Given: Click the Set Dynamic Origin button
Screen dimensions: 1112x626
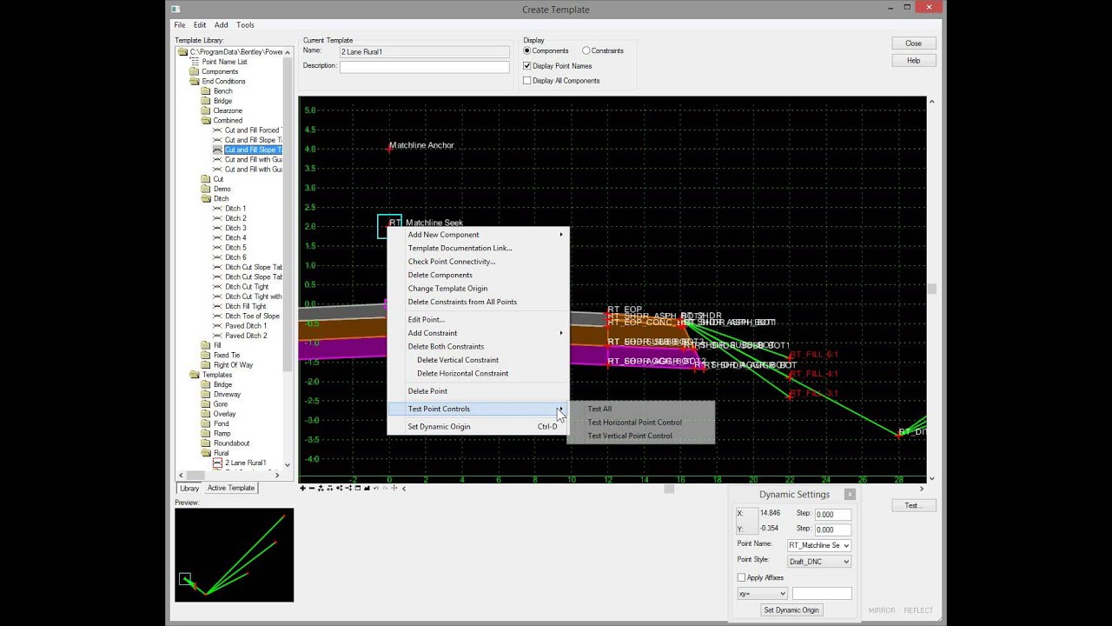Looking at the screenshot, I should pos(791,610).
